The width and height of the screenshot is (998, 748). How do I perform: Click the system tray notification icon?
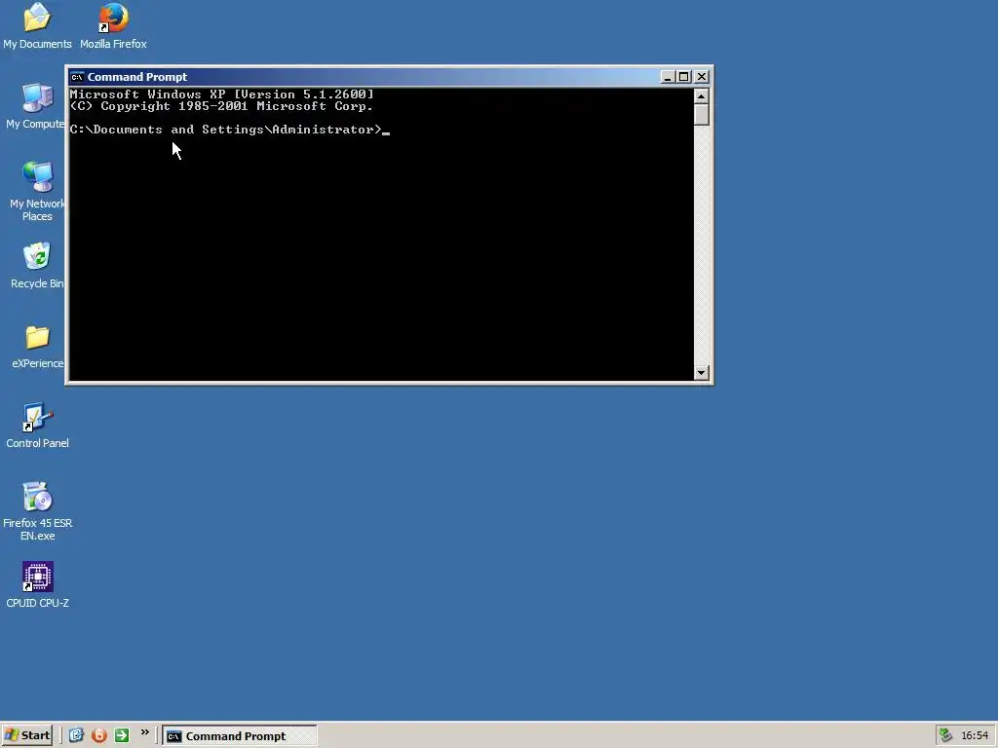click(945, 735)
